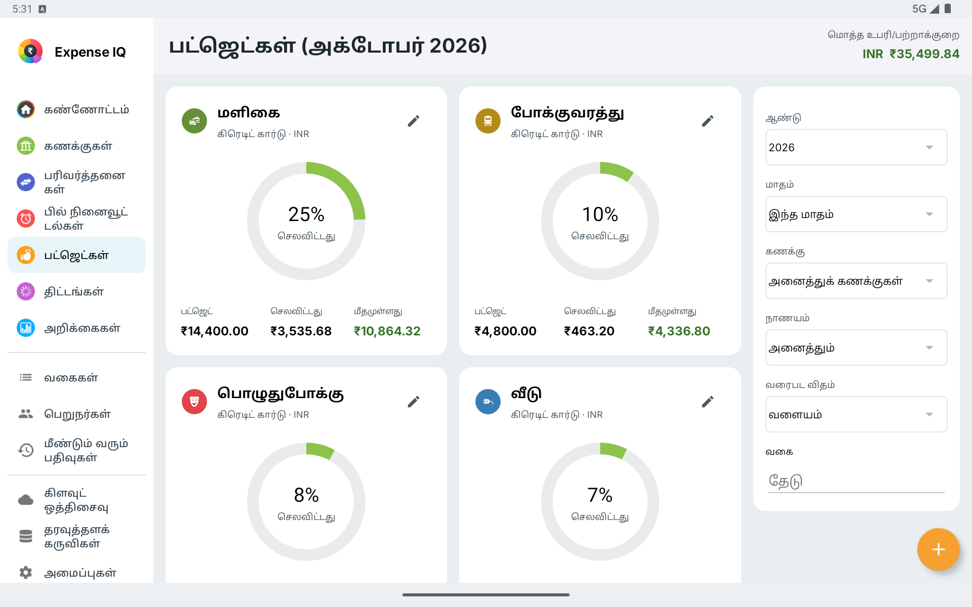Click the மளிகை 25% donut chart
This screenshot has width=972, height=607.
click(x=306, y=221)
